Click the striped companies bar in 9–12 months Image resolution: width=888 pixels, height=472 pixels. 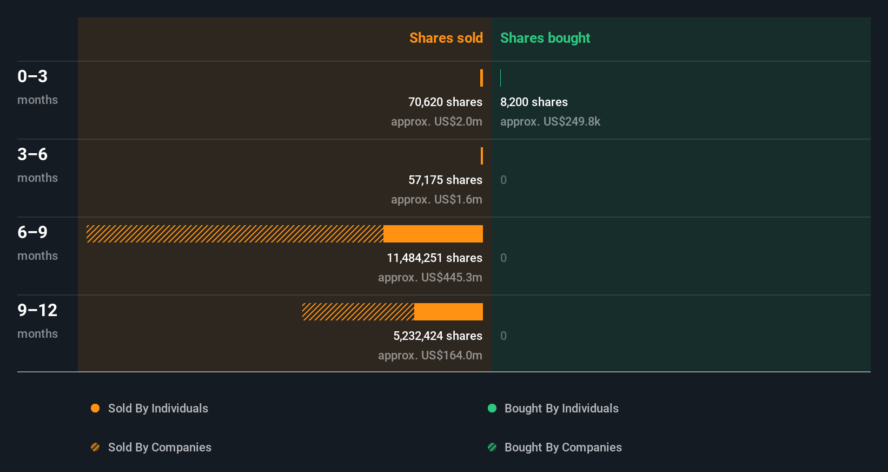(358, 312)
